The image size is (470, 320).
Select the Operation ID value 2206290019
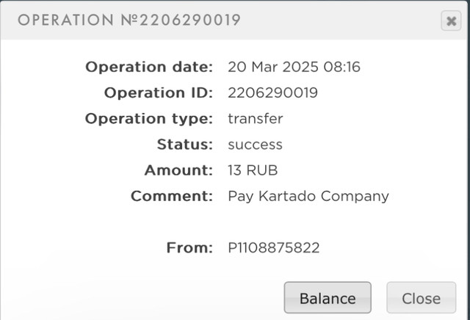coord(273,92)
